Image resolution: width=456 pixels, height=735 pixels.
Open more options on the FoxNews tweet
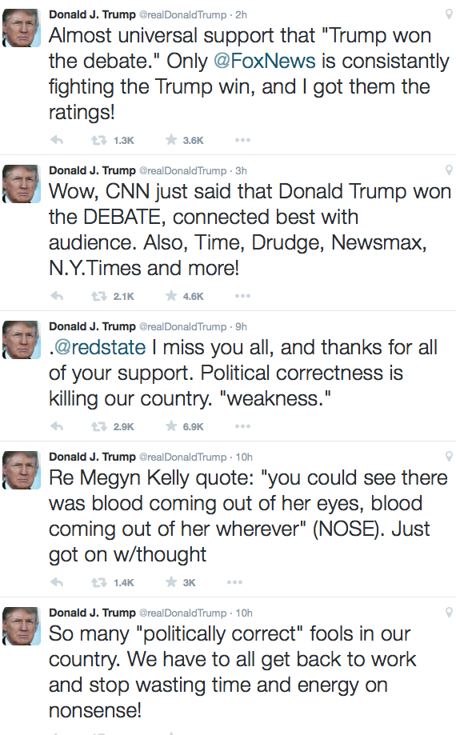(x=242, y=140)
